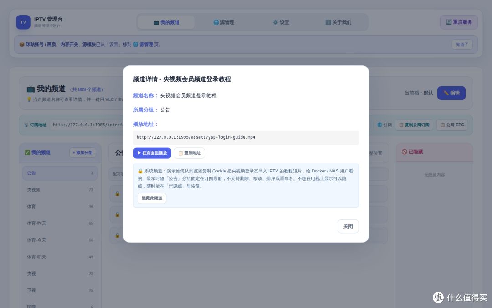Viewport: 492px width, 308px height.
Task: Click the TV app logo icon
Action: (x=23, y=22)
